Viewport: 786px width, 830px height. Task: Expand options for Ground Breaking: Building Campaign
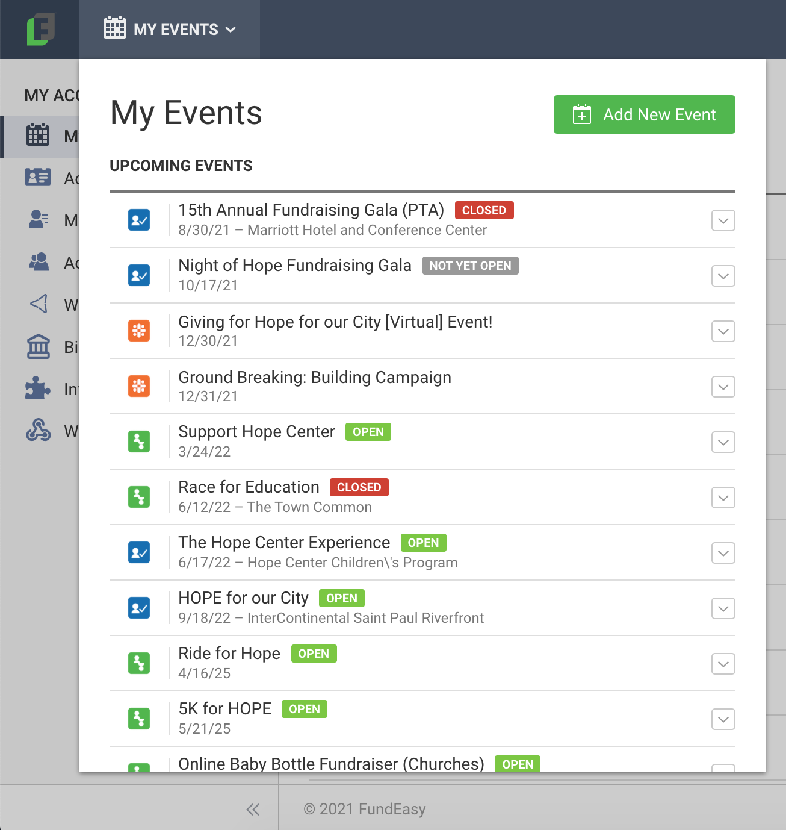[723, 387]
